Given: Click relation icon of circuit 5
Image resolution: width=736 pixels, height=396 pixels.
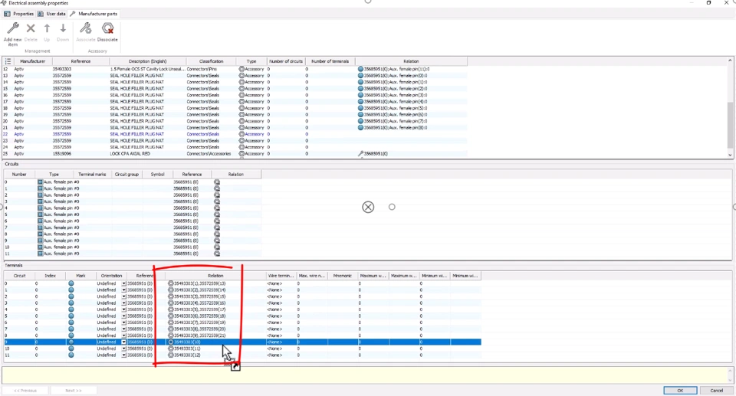Looking at the screenshot, I should pos(217,214).
